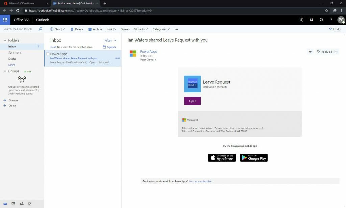346x208 pixels.
Task: Expand recipient details next to Peter Clarke
Action: click(155, 60)
